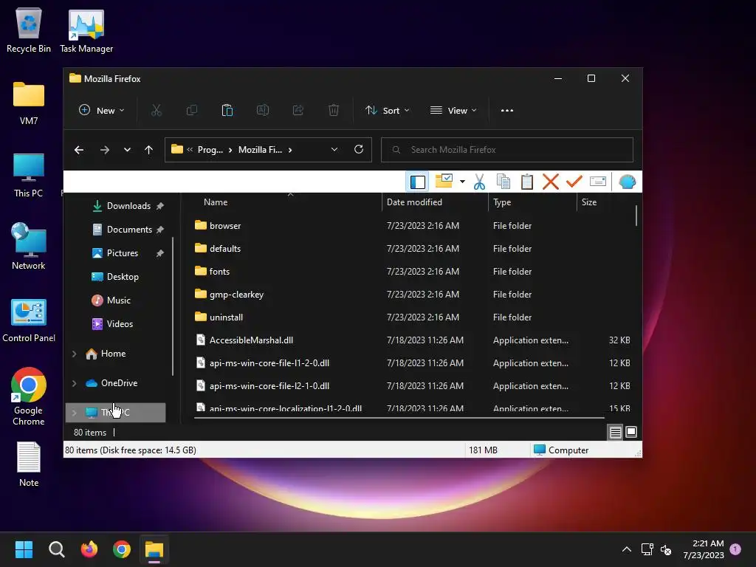Refresh the Mozilla Firefox folder

click(359, 149)
